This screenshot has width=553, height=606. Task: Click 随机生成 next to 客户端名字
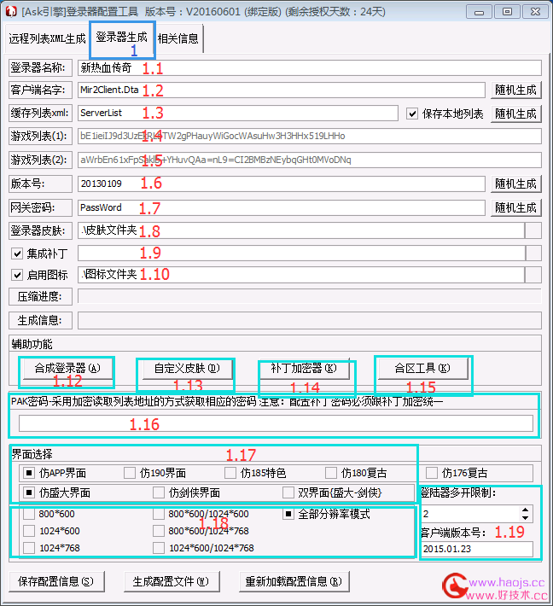pos(516,90)
